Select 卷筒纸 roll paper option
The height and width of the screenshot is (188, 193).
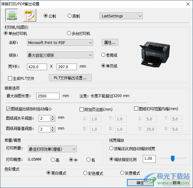tap(103, 55)
